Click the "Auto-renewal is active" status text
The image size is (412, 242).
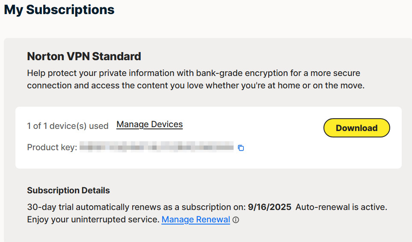pos(341,207)
